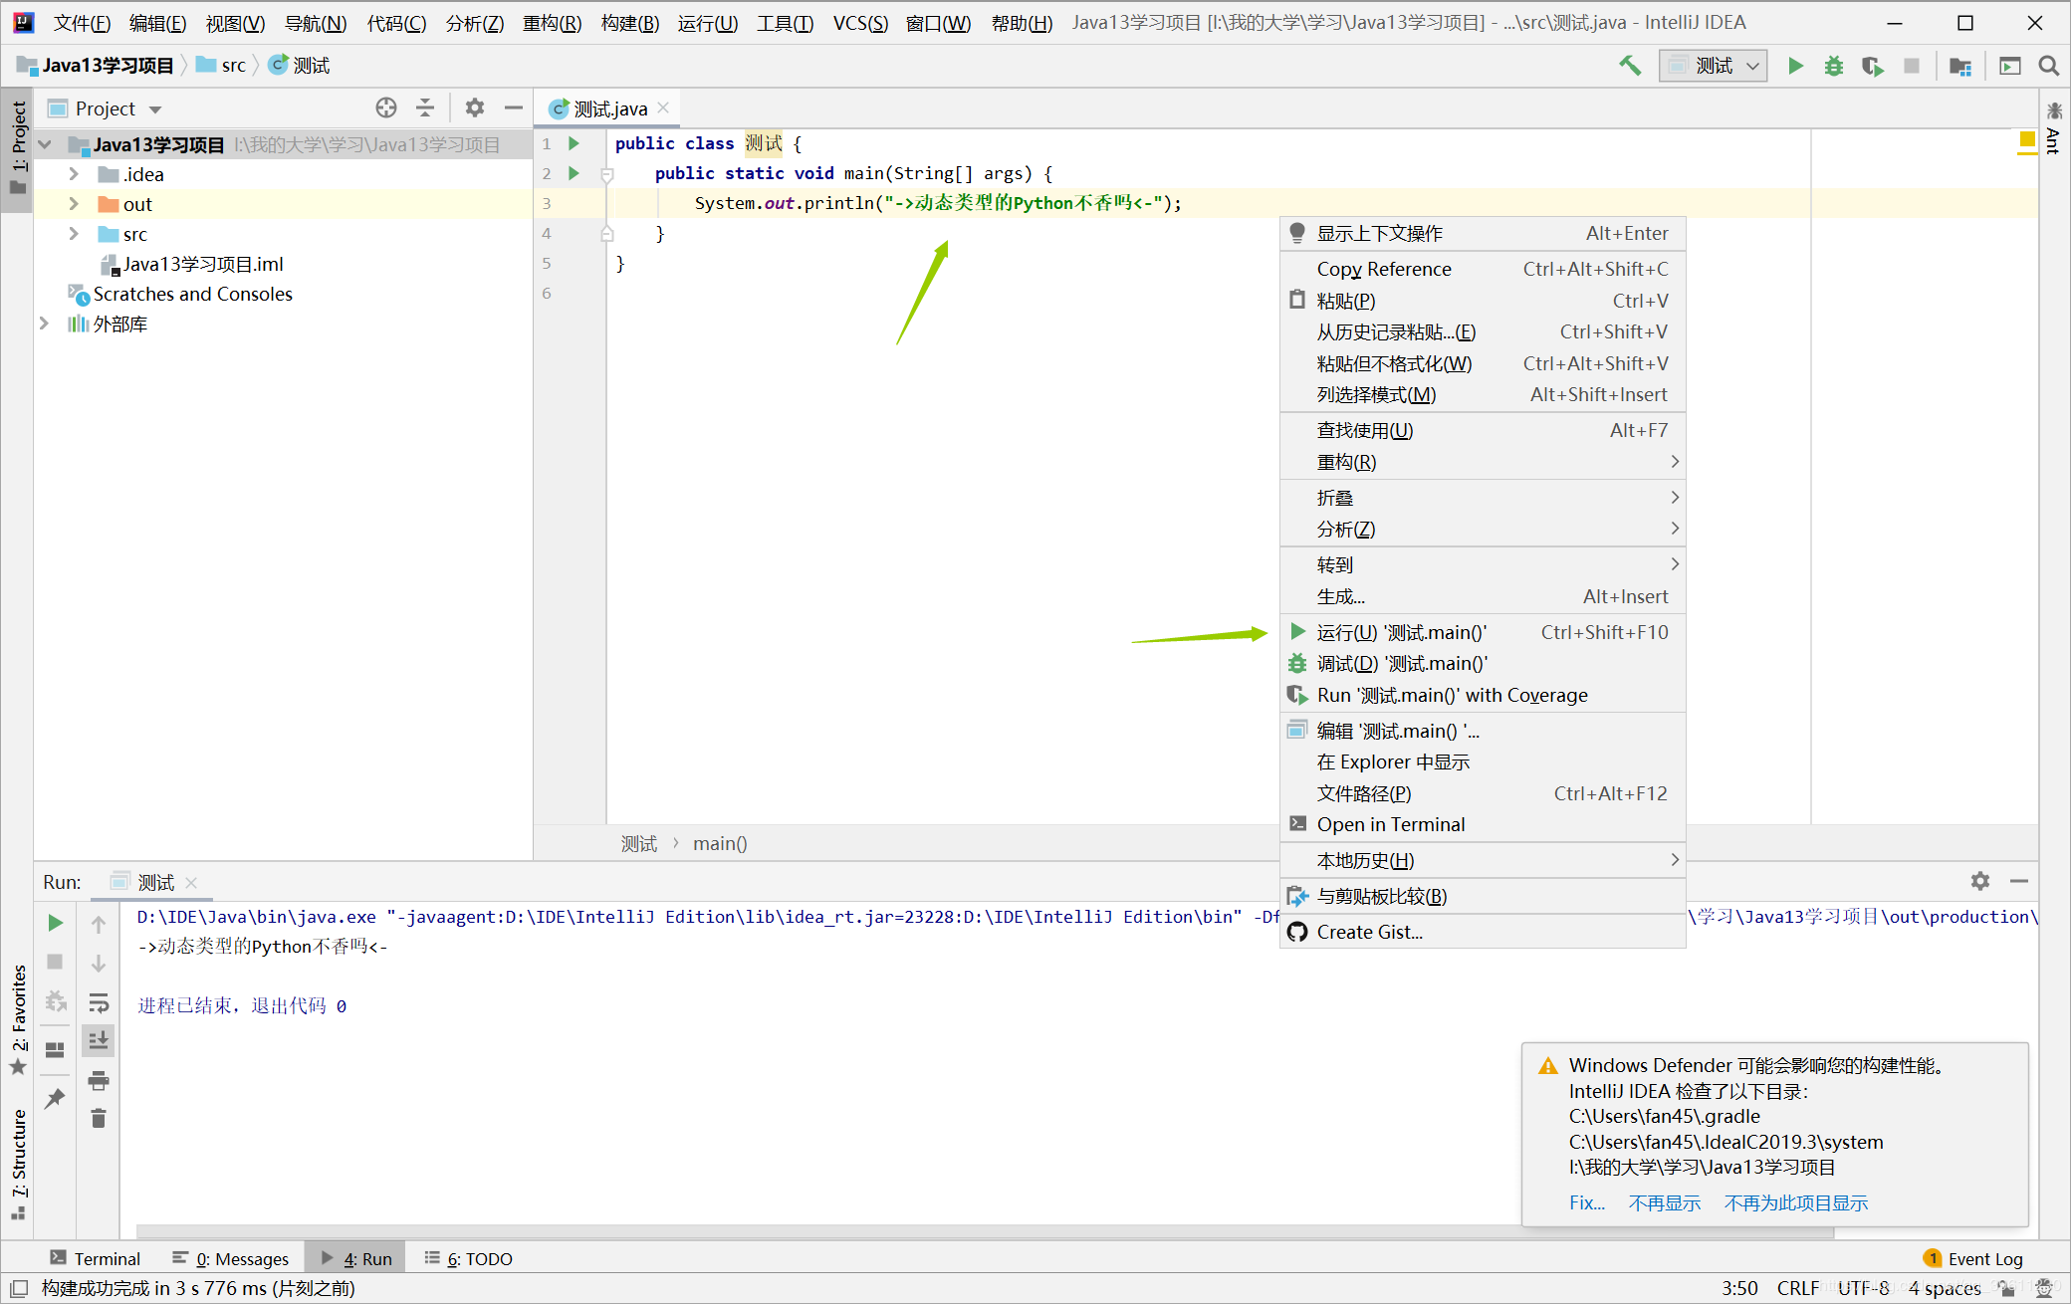Toggle soft-wrap in the Run console

[x=99, y=1002]
